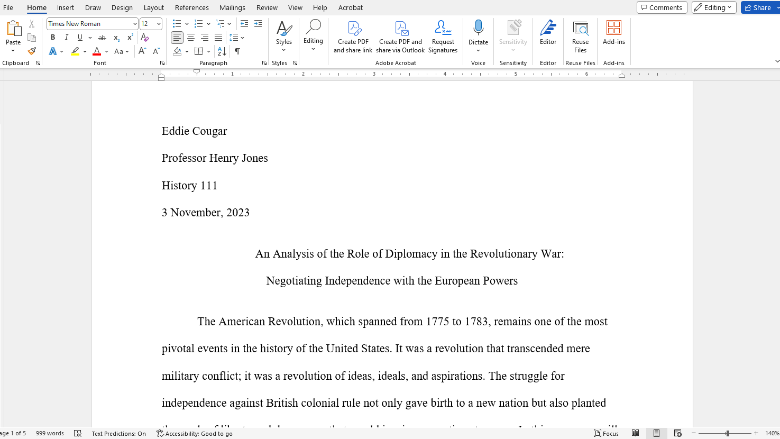The height and width of the screenshot is (439, 780).
Task: Expand the font size dropdown
Action: (x=159, y=24)
